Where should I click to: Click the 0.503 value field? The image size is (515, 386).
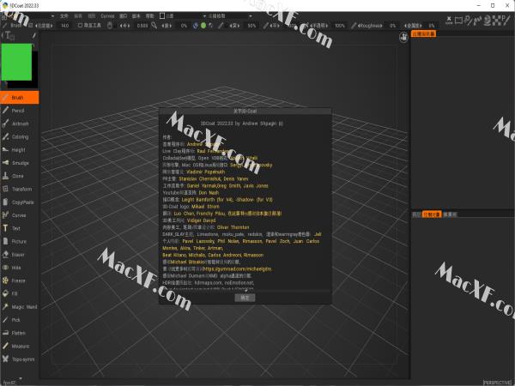coord(142,25)
